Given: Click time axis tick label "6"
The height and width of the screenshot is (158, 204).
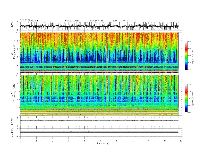Looking at the screenshot, I should (117, 141).
